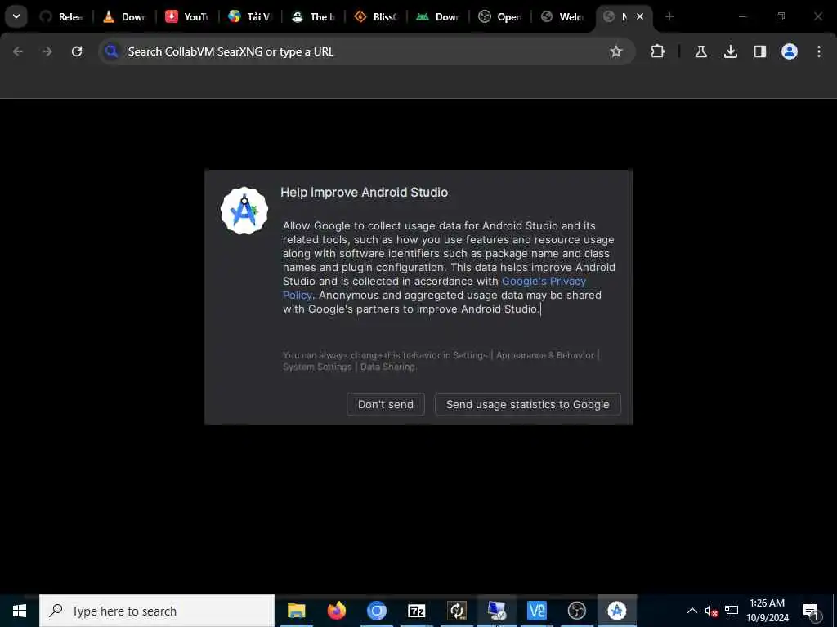The height and width of the screenshot is (627, 837).
Task: Click the network tray icon
Action: [x=732, y=611]
